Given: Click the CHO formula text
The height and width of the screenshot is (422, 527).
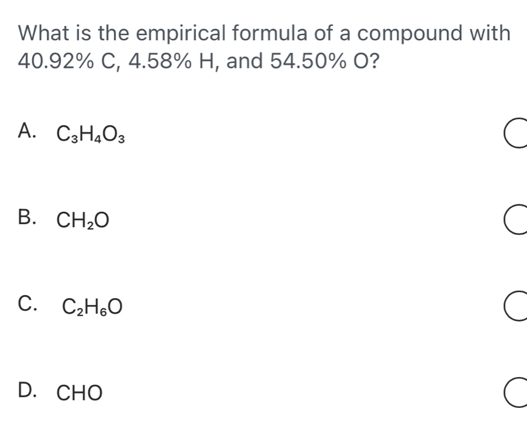Looking at the screenshot, I should coord(79,392).
